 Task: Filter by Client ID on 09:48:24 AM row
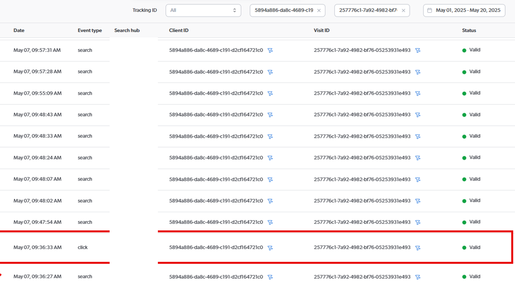pyautogui.click(x=270, y=158)
